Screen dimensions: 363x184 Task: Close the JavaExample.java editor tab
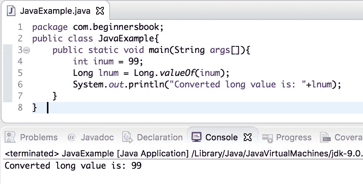coord(100,11)
